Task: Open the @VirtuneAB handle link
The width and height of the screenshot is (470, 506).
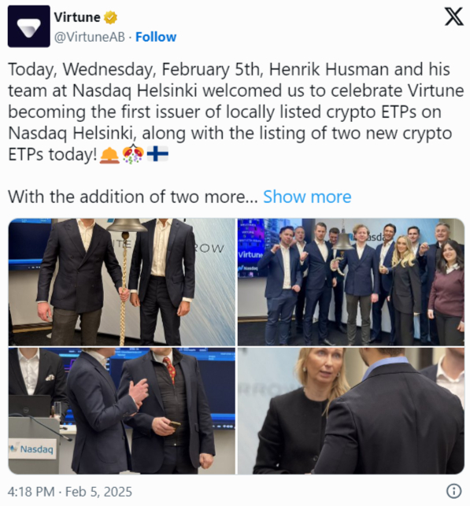Action: point(90,37)
